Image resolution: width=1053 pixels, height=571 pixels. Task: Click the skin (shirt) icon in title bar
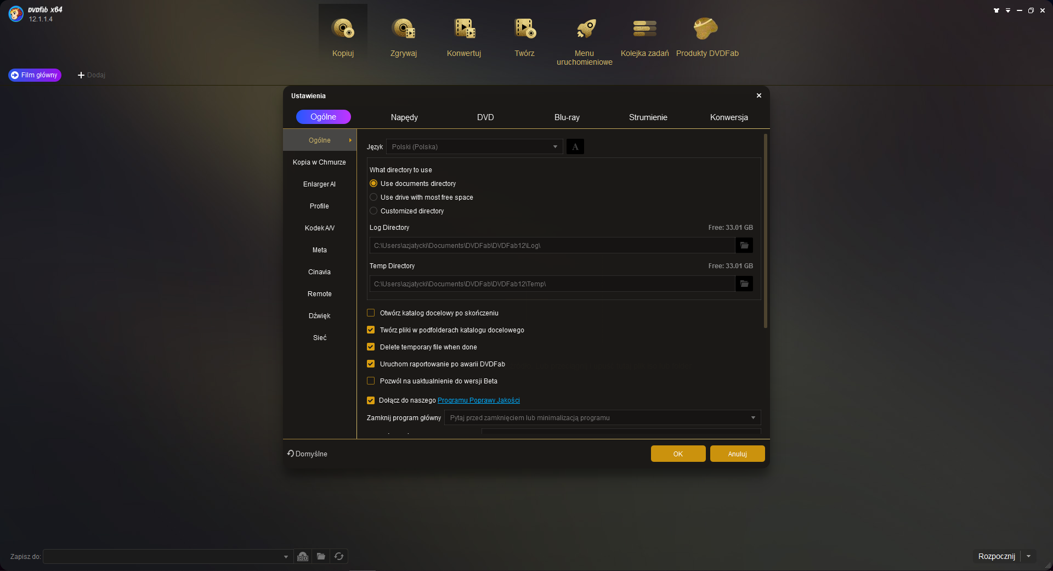[997, 10]
